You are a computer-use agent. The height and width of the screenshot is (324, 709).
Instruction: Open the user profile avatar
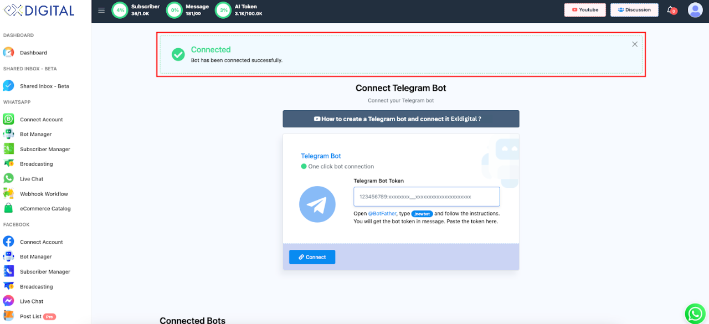(695, 10)
